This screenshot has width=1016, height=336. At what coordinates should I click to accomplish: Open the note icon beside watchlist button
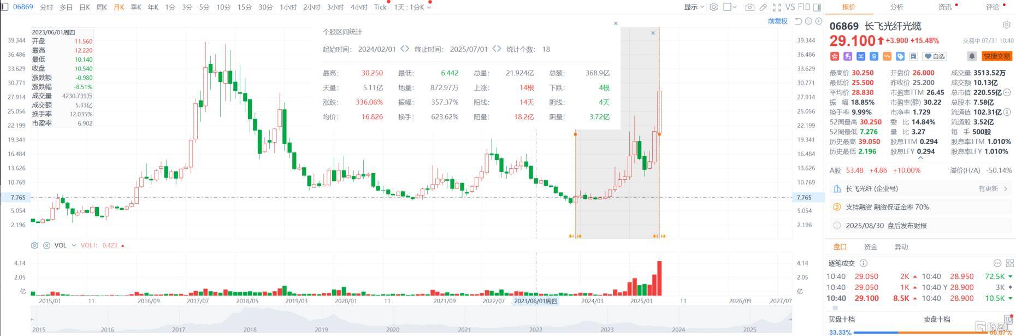coord(913,56)
